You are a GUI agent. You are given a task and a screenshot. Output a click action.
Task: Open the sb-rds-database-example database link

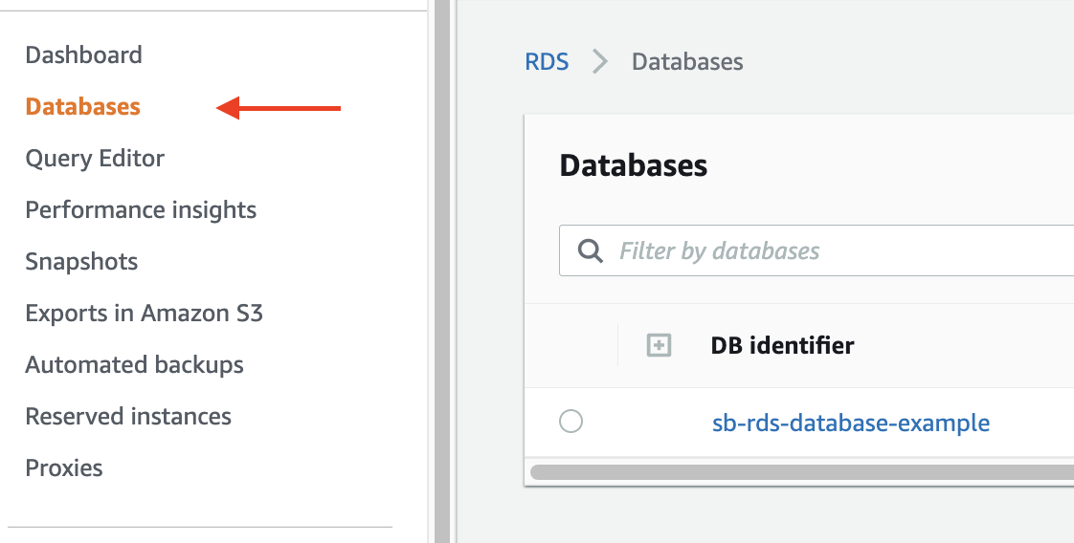pos(851,423)
